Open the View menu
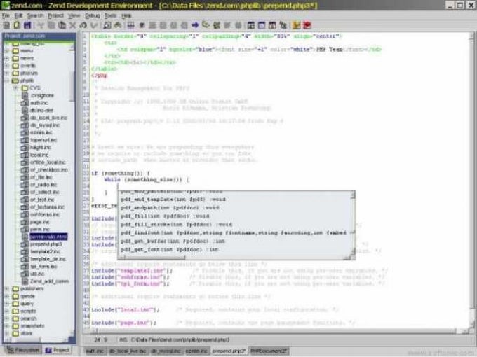 click(74, 15)
